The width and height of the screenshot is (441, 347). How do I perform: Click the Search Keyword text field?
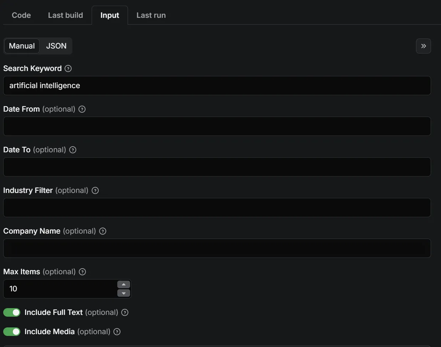point(217,86)
